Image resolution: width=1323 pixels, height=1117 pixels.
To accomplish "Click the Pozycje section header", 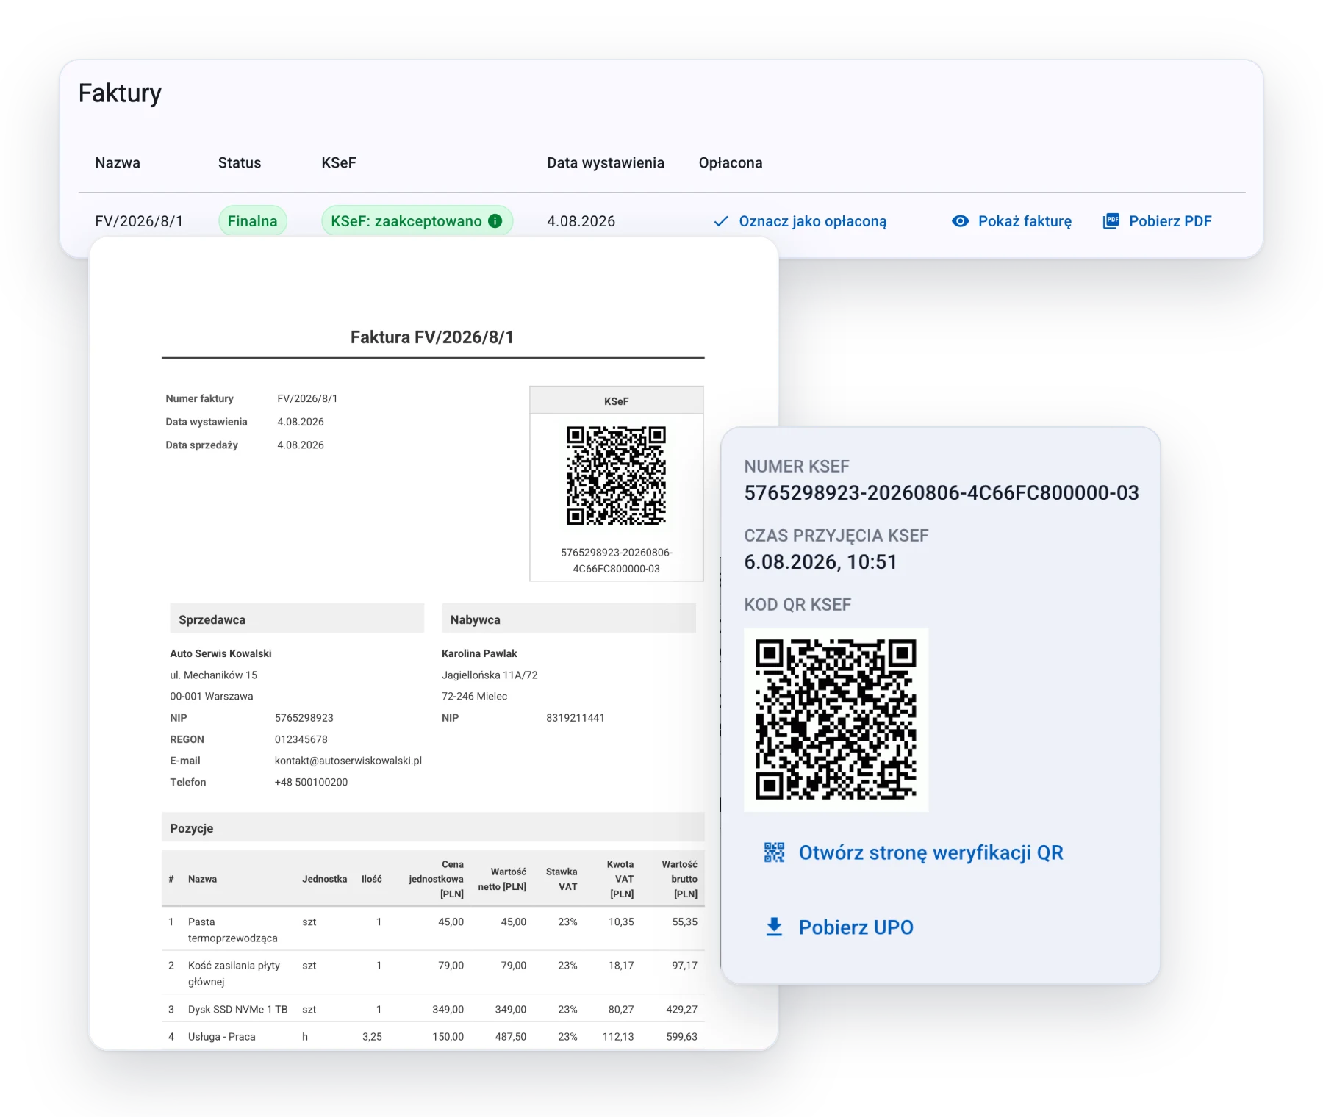I will click(x=433, y=827).
